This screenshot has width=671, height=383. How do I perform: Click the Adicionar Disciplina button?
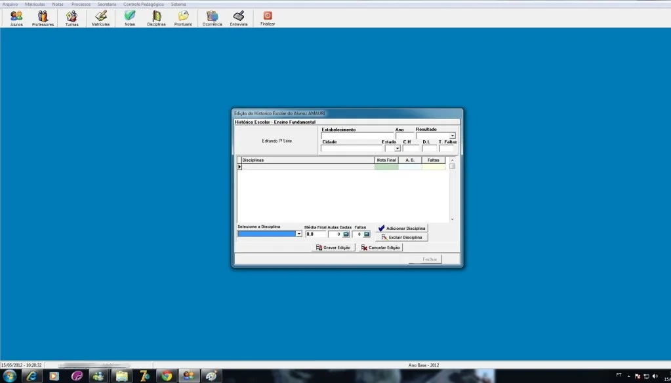click(401, 228)
